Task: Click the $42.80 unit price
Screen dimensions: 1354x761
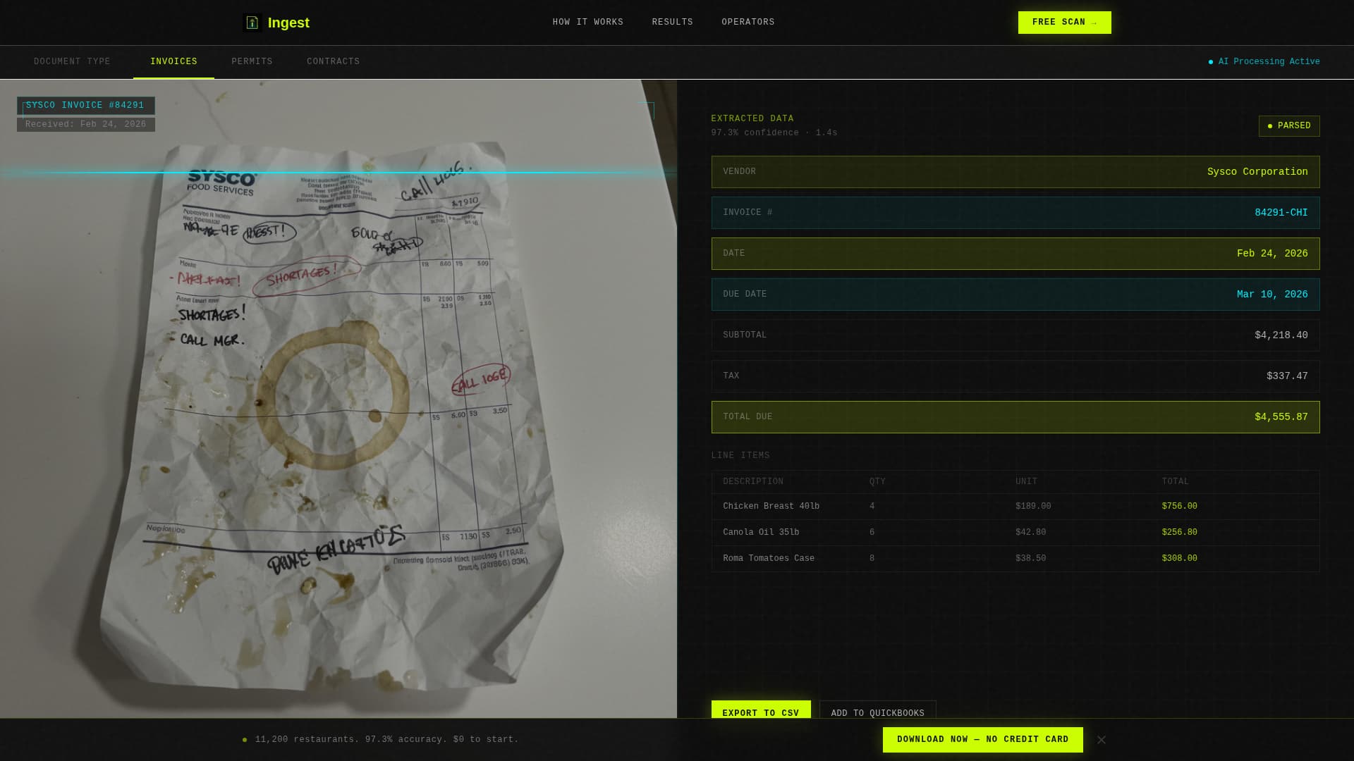Action: [x=1030, y=533]
